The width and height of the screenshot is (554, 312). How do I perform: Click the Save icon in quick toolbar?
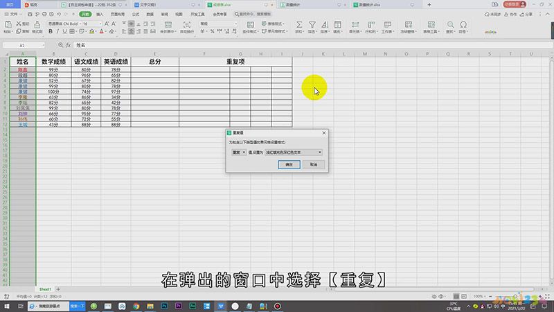pyautogui.click(x=30, y=14)
